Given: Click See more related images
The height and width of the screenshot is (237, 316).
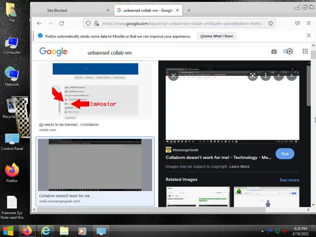Looking at the screenshot, I should 289,180.
